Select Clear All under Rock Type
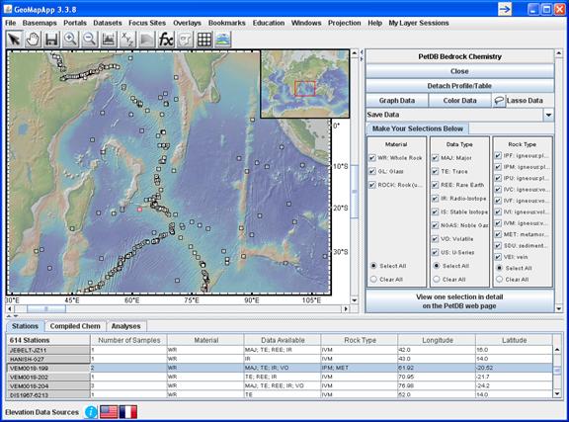The image size is (569, 422). click(x=499, y=280)
